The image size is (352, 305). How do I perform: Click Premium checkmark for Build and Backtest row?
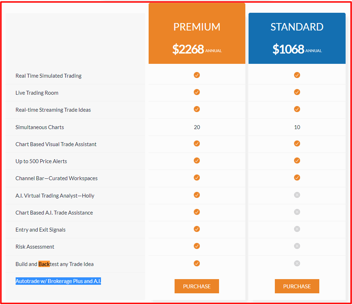pos(197,263)
